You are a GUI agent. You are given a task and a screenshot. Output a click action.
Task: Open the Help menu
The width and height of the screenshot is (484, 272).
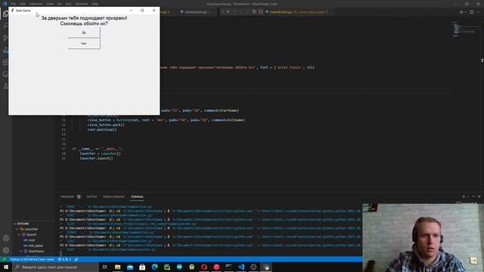point(95,4)
